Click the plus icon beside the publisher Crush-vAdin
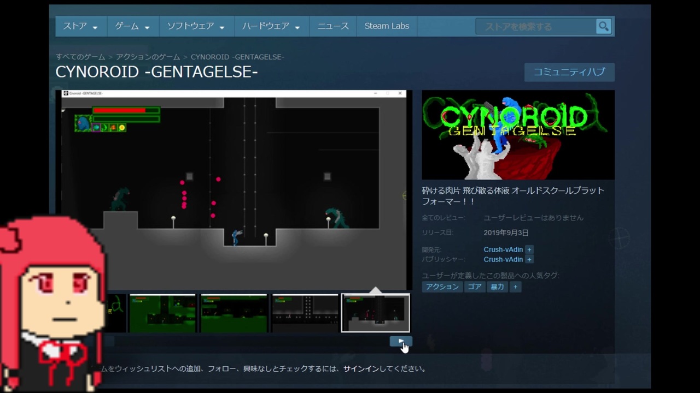The width and height of the screenshot is (700, 393). tap(529, 259)
